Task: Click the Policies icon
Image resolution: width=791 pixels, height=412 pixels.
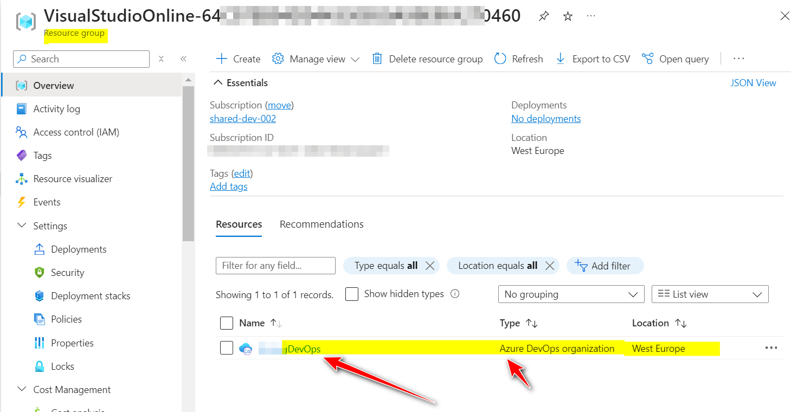Action: [x=39, y=319]
